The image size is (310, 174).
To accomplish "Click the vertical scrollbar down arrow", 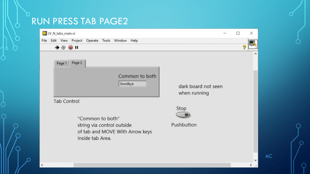I will (x=255, y=160).
